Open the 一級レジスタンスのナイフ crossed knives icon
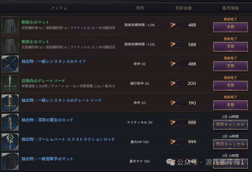This screenshot has height=172, width=252. click(x=10, y=64)
